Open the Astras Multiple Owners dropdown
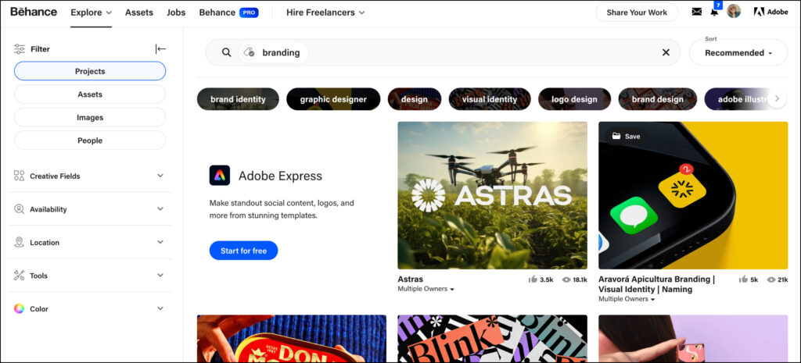The image size is (801, 363). 426,289
